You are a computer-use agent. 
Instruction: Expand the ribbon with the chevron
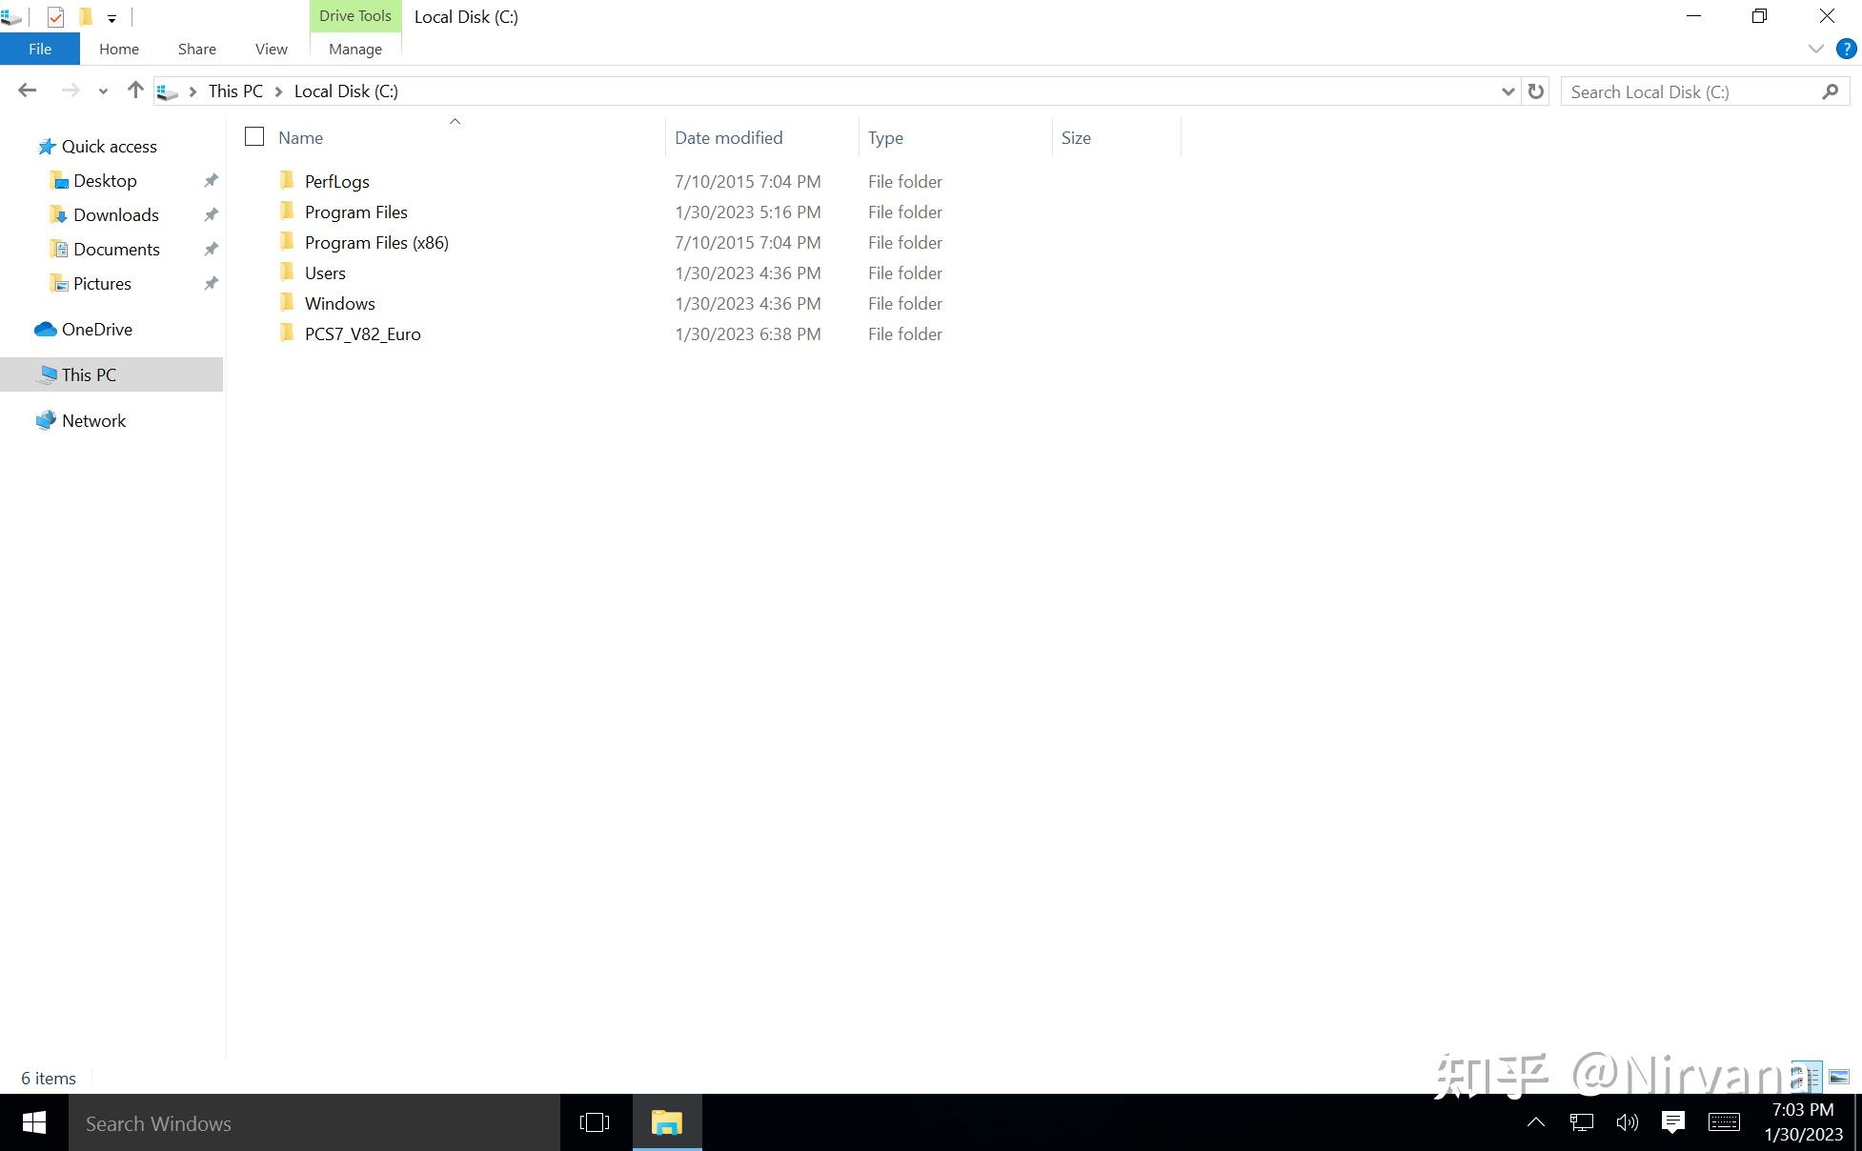1815,49
